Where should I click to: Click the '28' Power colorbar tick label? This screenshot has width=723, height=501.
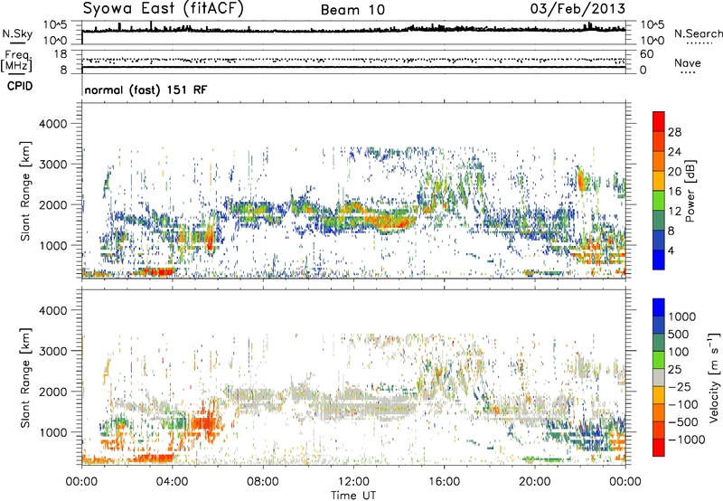point(674,132)
